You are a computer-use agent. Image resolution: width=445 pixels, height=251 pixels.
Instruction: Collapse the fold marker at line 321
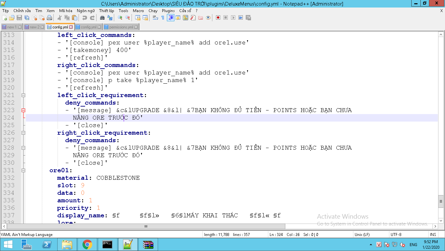point(24,95)
